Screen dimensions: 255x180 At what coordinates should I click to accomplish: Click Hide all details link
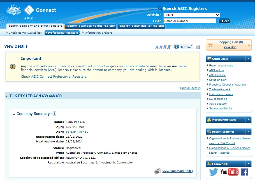tap(190, 88)
